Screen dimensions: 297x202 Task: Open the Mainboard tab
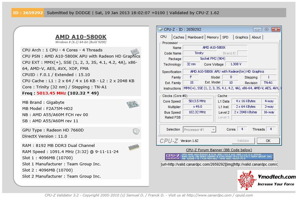point(195,37)
